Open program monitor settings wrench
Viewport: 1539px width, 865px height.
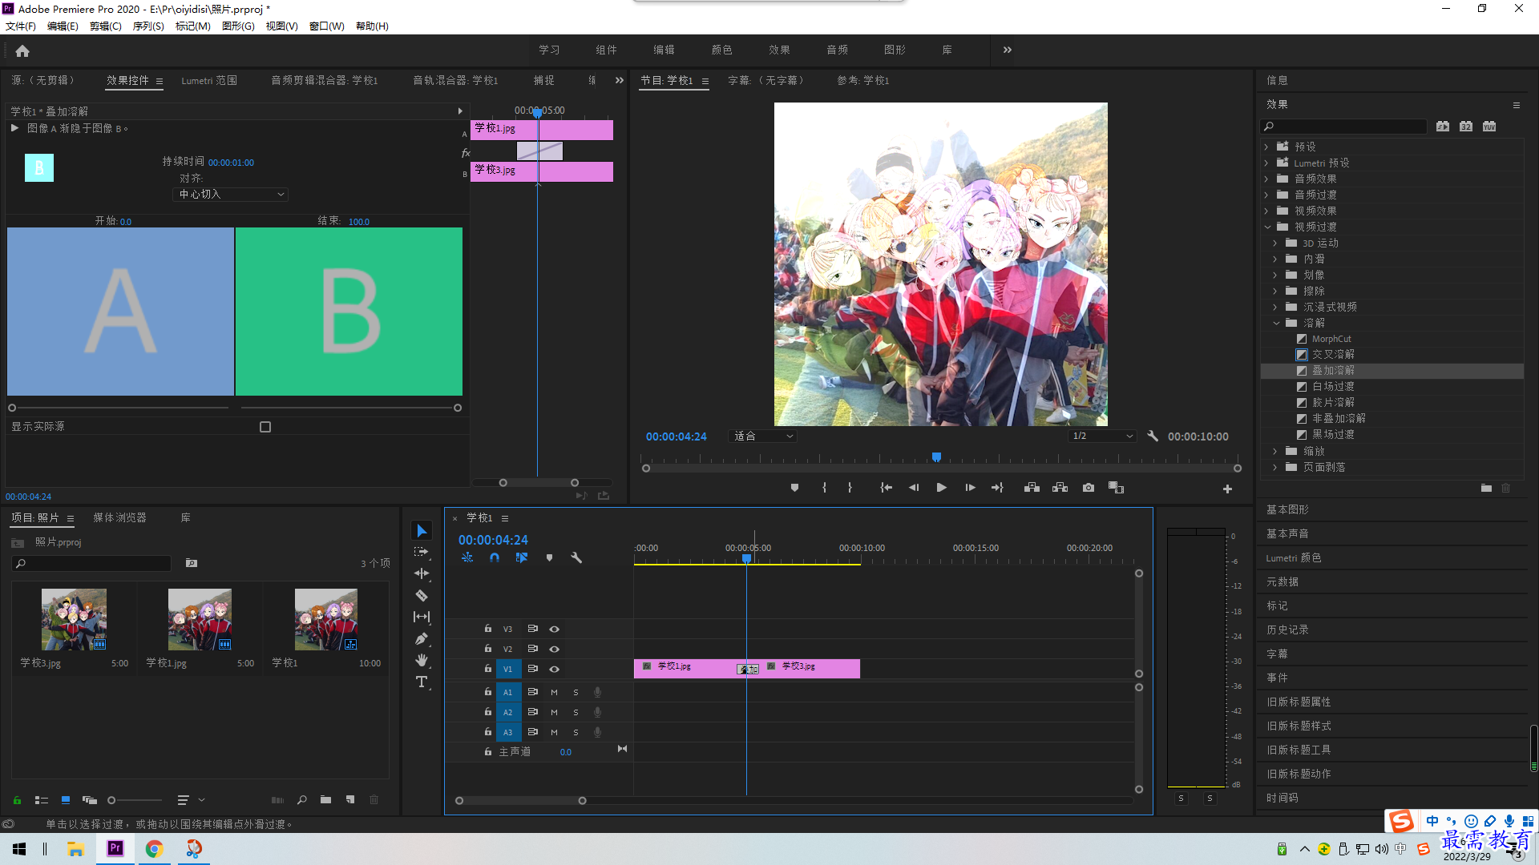[x=1153, y=437]
